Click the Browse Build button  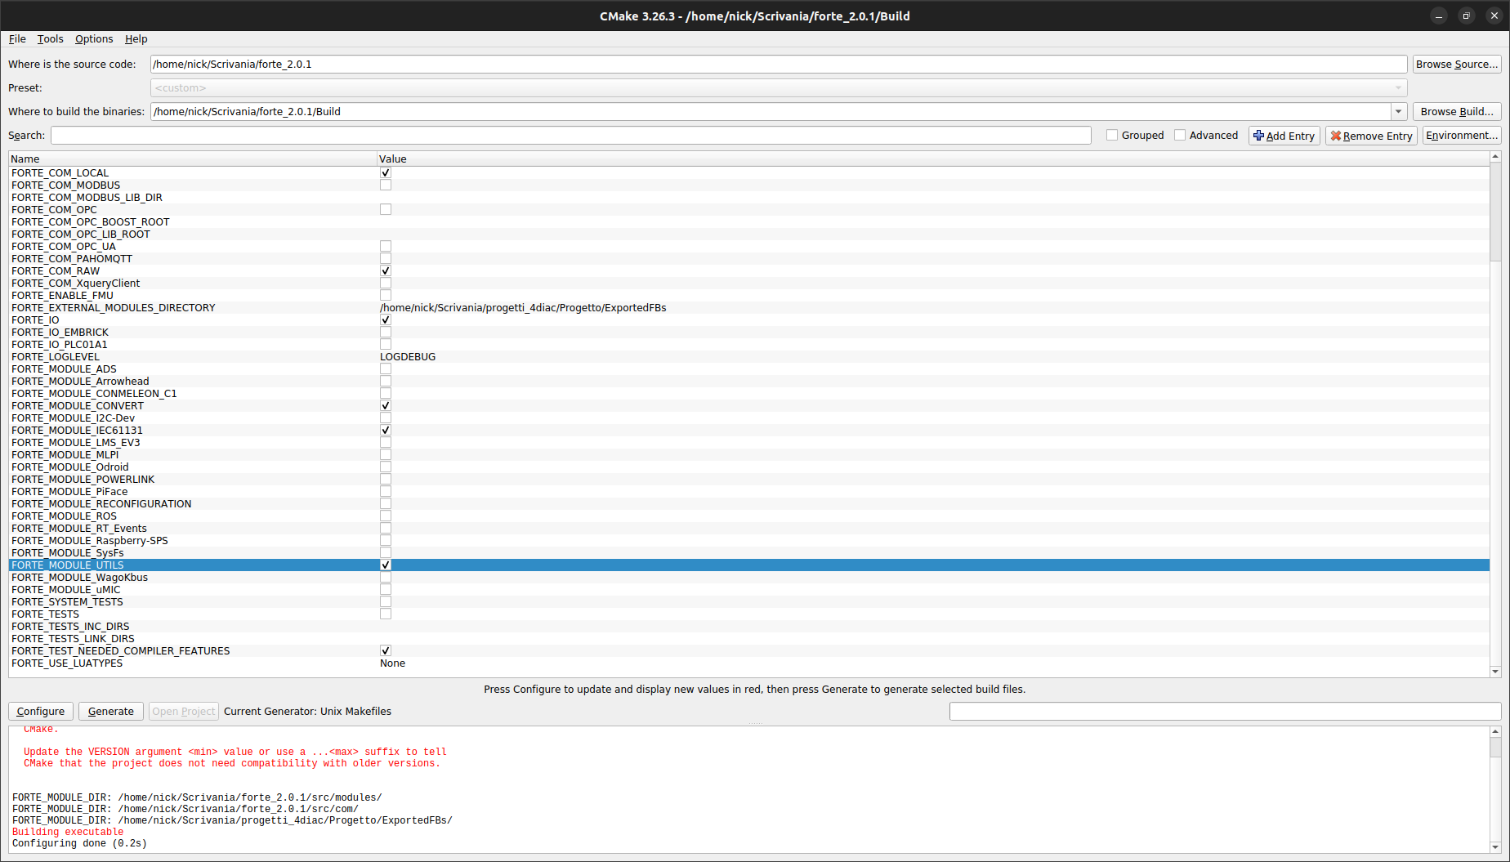[x=1457, y=111]
